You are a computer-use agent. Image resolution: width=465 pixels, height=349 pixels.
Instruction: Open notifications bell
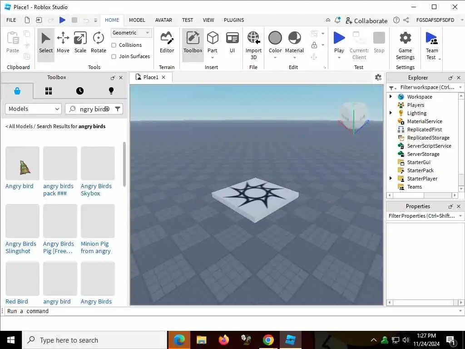[x=337, y=20]
